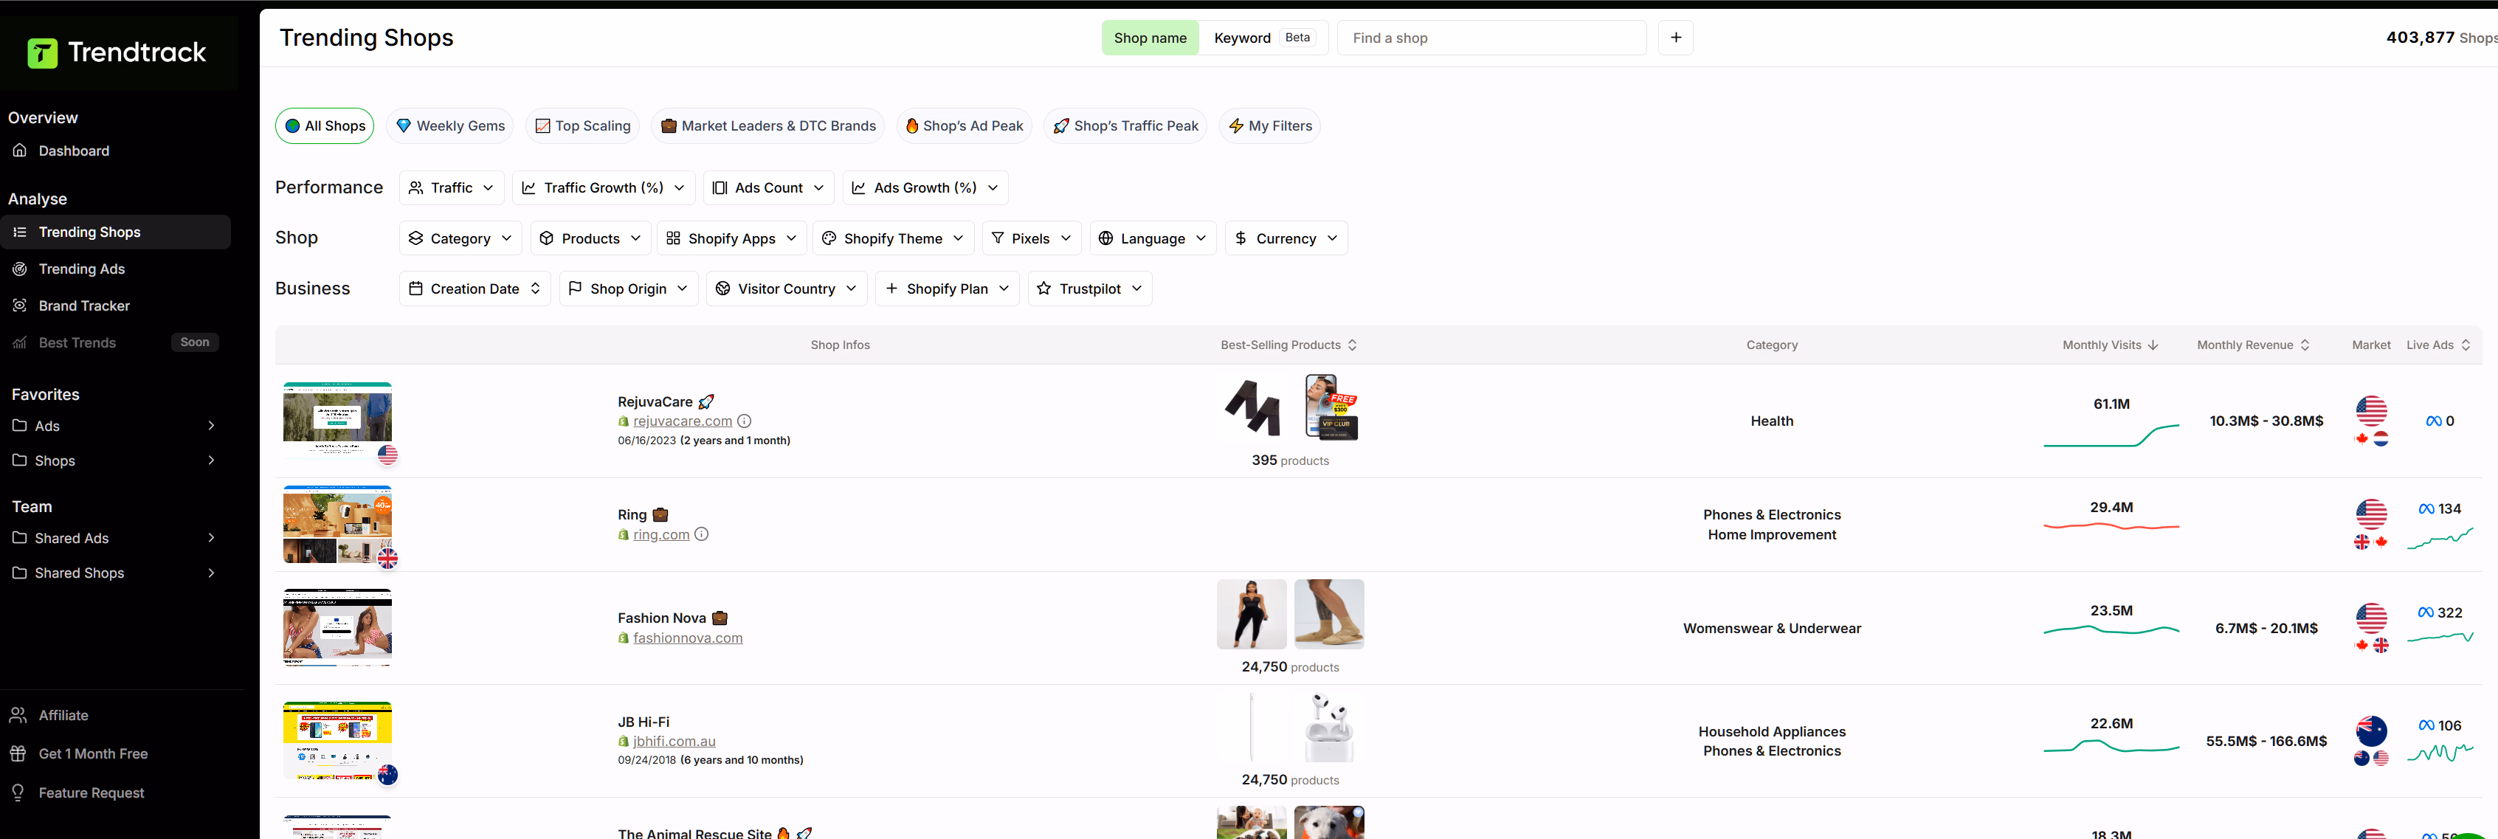Click the fire icon beside The Animal Rescue Site

(784, 833)
